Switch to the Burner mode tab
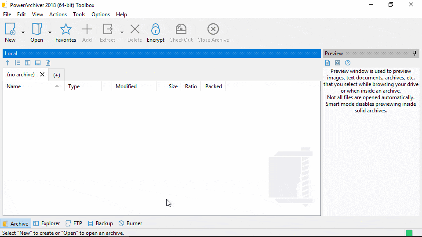This screenshot has height=237, width=422. pos(130,223)
